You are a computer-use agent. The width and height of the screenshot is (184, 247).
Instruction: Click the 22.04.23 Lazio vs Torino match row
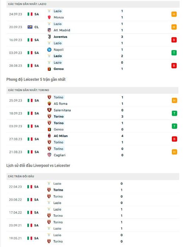[x=93, y=187]
